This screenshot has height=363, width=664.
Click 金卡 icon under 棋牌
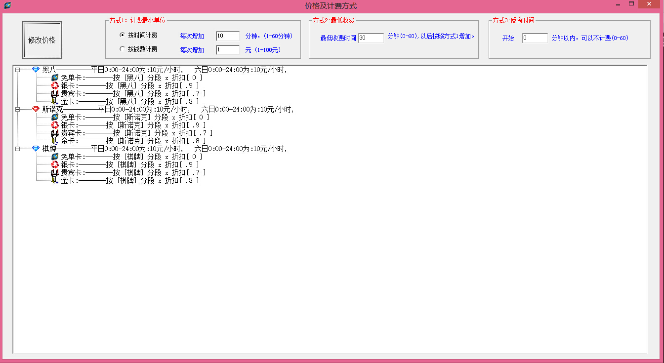55,180
